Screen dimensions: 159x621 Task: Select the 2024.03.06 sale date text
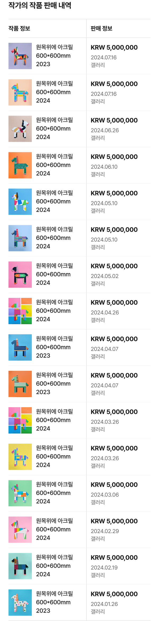pos(105,495)
